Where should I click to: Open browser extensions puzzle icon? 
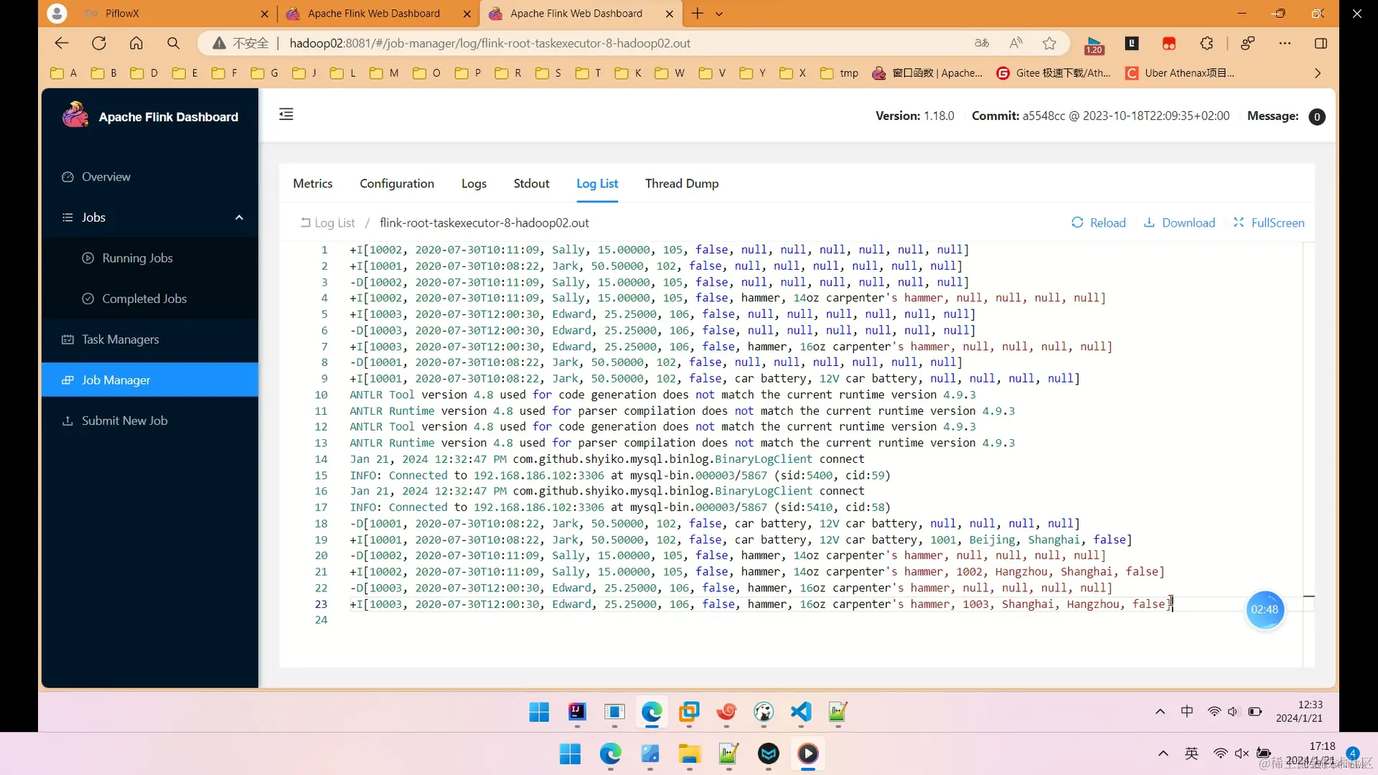tap(1206, 43)
